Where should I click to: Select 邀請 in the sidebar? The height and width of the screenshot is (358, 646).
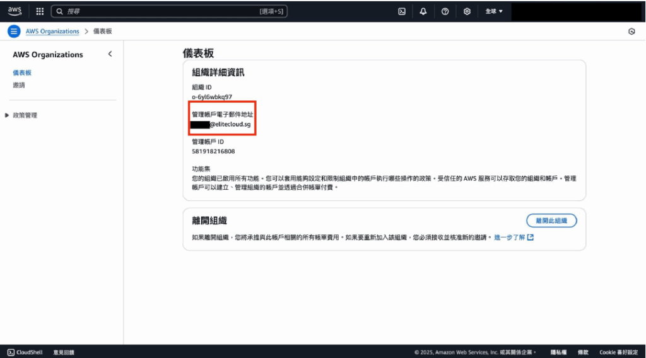click(19, 85)
